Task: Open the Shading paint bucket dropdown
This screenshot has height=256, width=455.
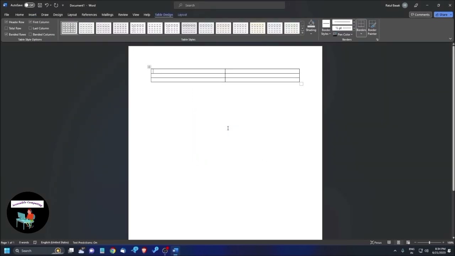Action: point(311,27)
